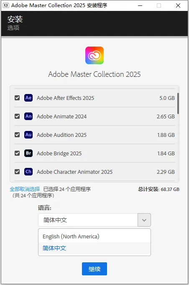Toggle the Adobe Bridge 2025 checkbox

pyautogui.click(x=17, y=153)
